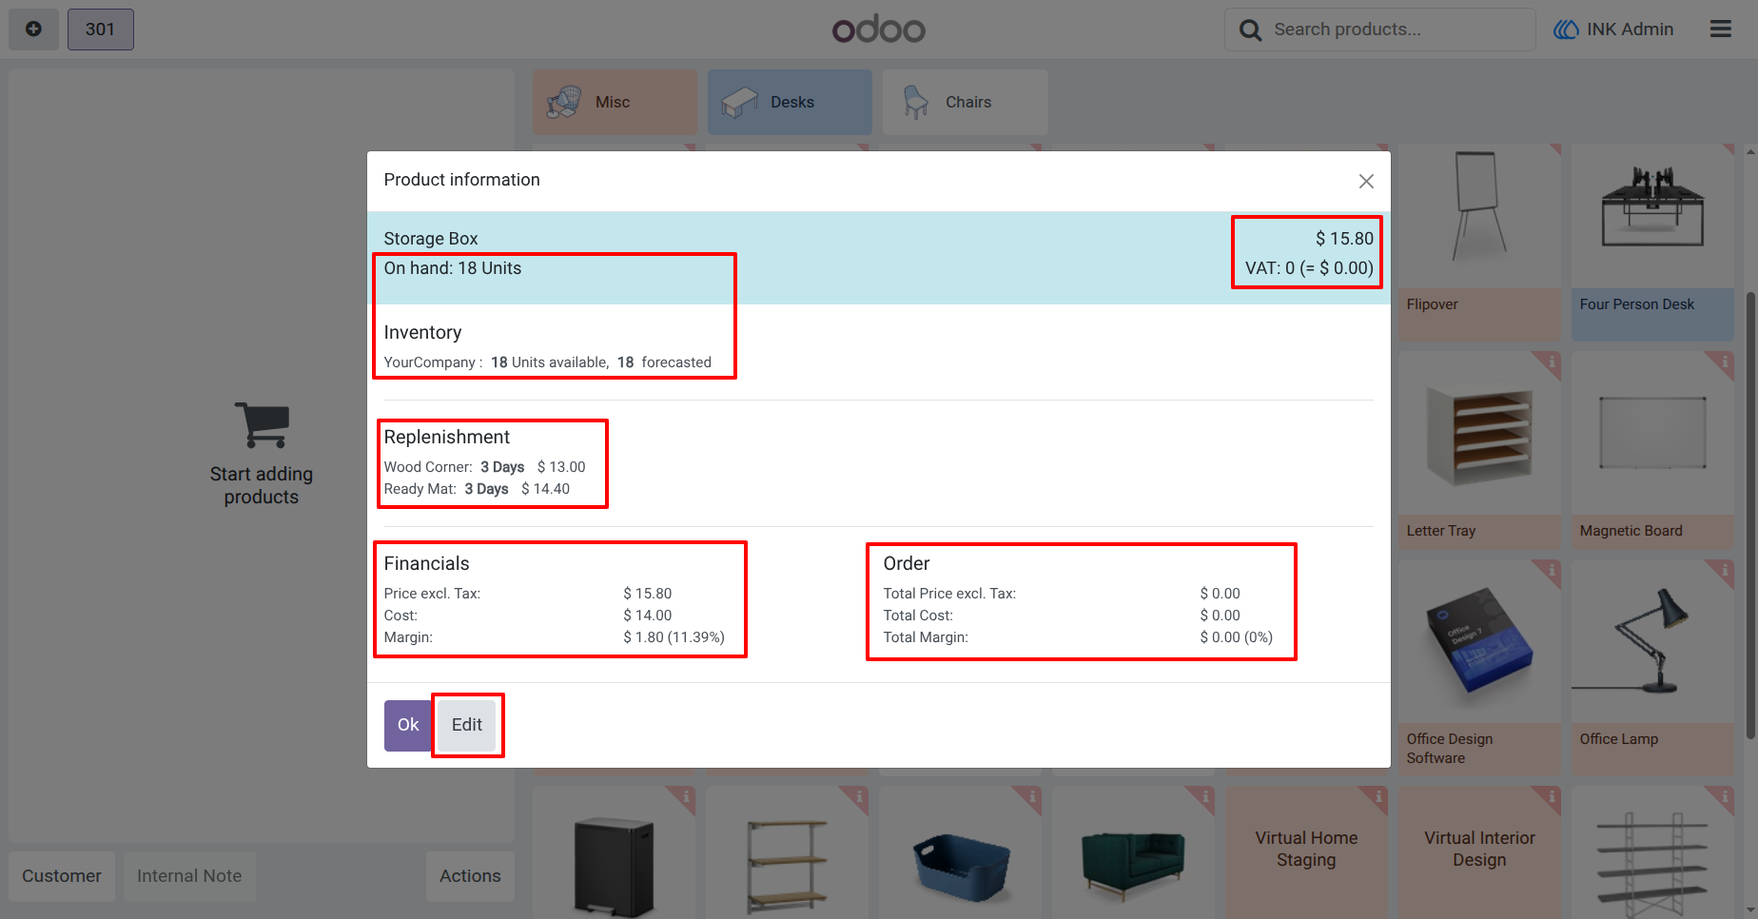Click the product list vertical scrollbar
1758x919 pixels.
1750,514
